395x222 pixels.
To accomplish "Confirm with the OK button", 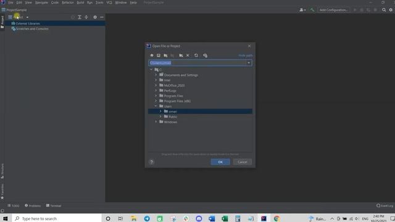I will [x=220, y=162].
